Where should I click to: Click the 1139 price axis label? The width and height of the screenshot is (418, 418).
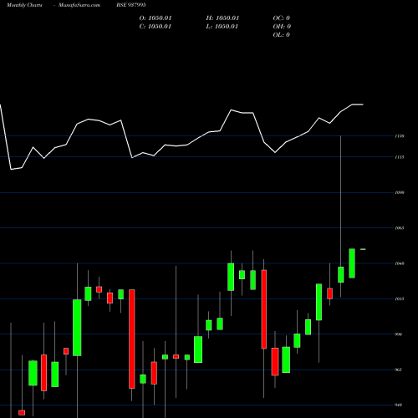400,136
